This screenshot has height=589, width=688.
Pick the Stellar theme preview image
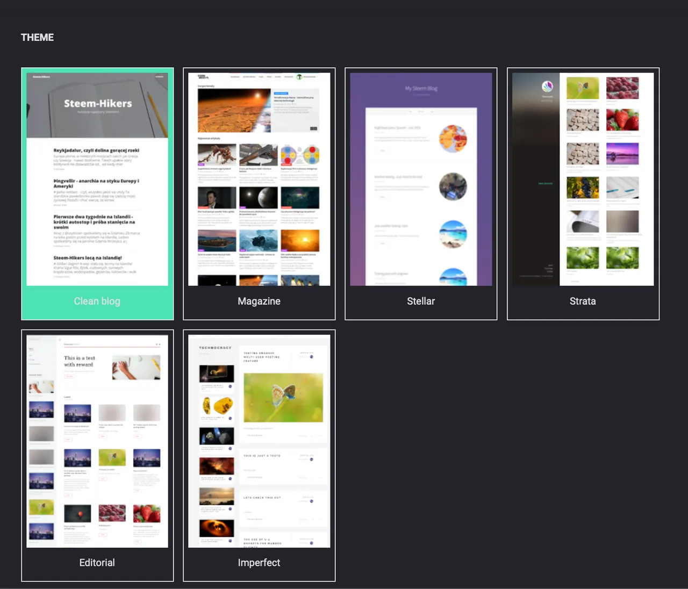(421, 179)
